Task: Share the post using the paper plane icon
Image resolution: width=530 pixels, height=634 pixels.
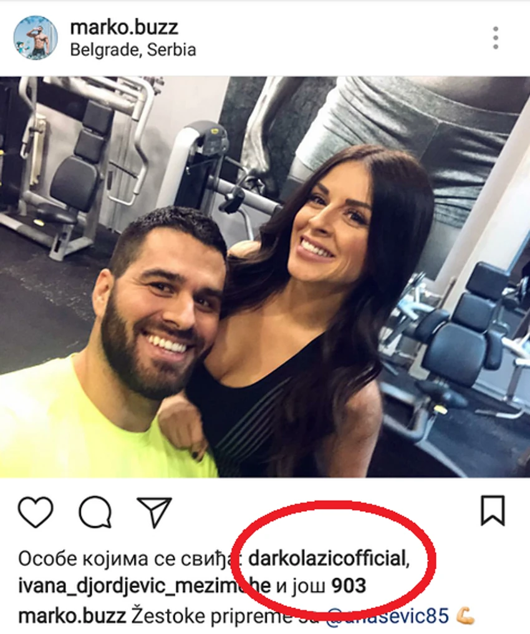Action: 154,512
